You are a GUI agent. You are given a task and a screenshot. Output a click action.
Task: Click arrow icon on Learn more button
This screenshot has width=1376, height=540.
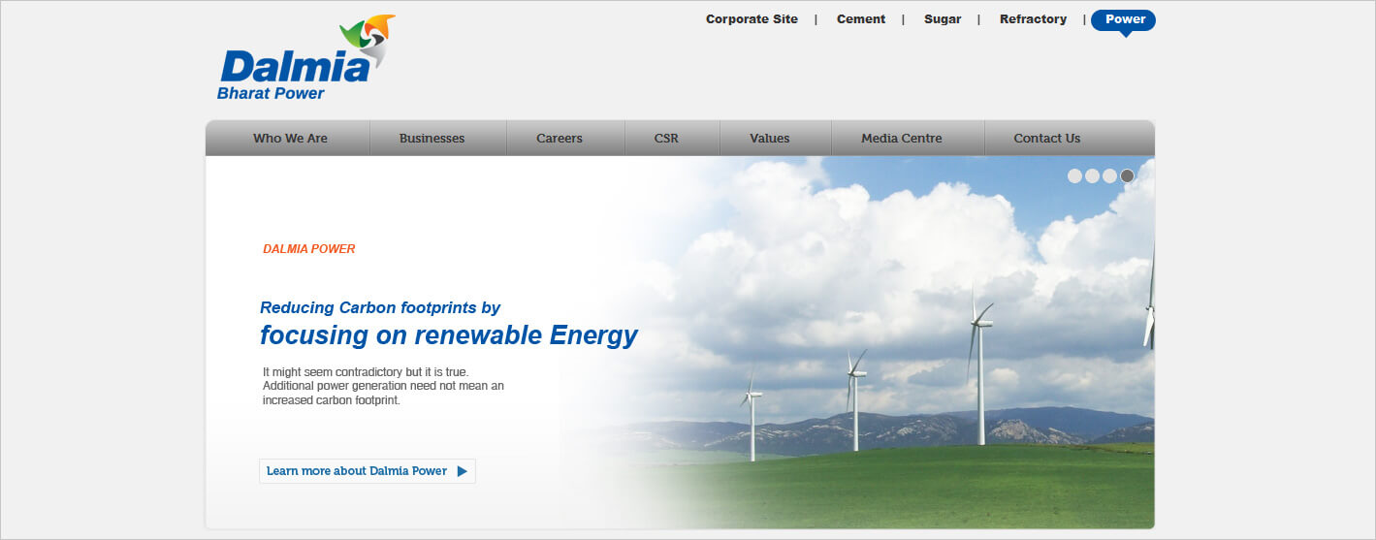(x=463, y=471)
